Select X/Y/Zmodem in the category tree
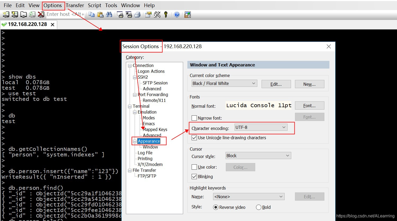This screenshot has width=397, height=221. (150, 165)
